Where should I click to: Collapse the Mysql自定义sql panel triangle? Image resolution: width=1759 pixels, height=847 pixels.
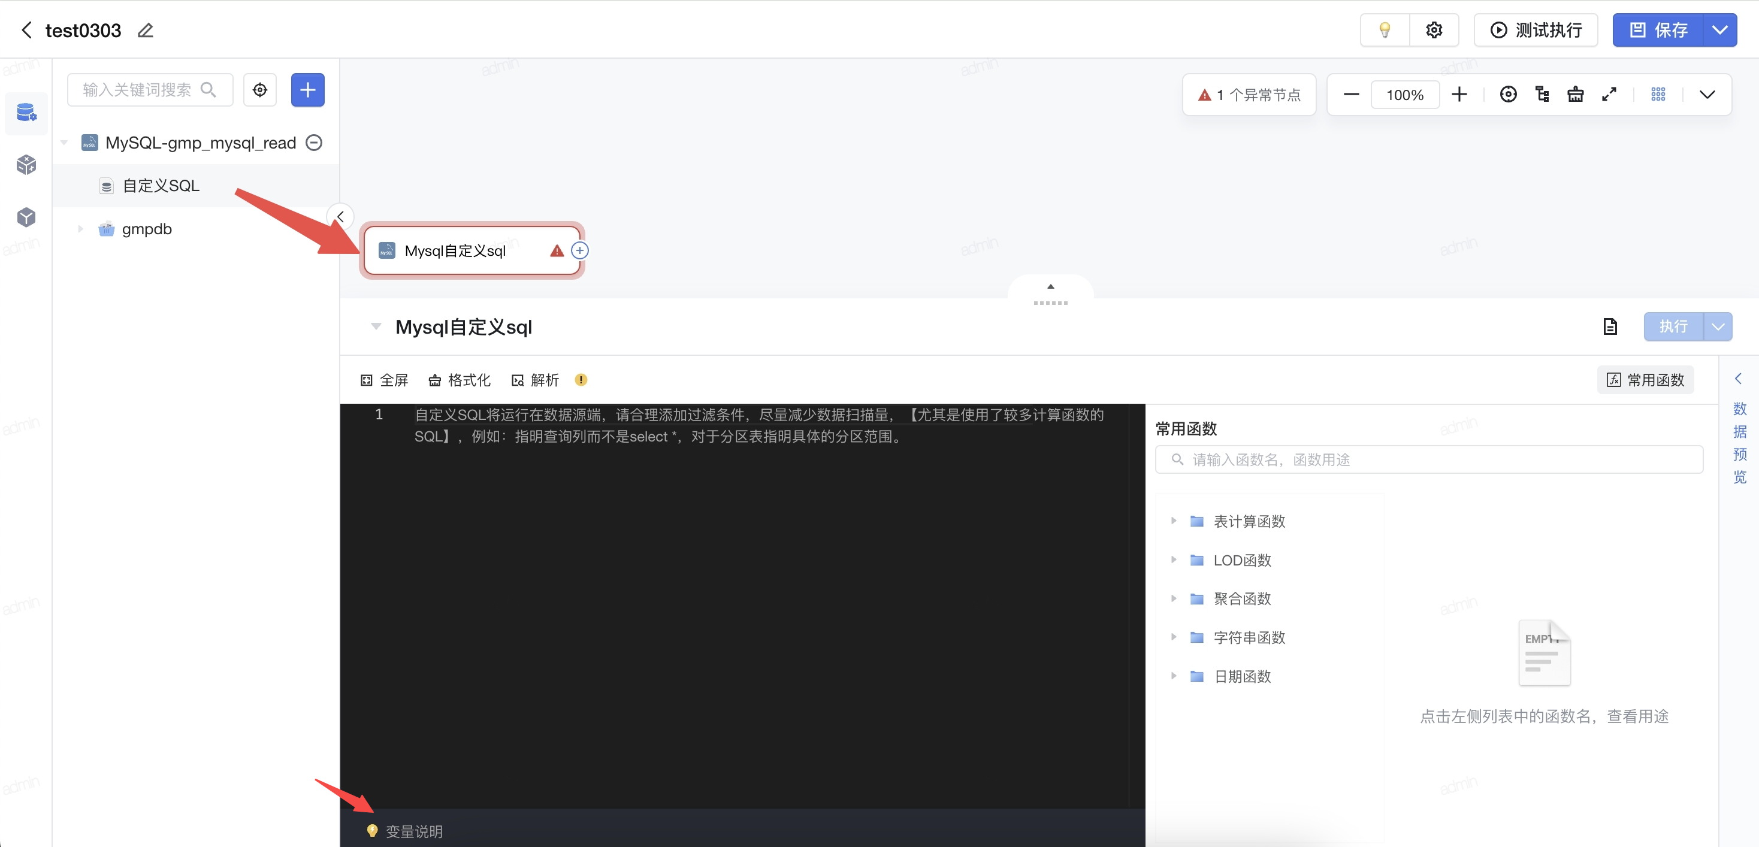click(x=376, y=326)
